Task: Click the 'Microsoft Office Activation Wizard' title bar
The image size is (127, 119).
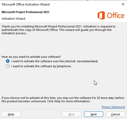Action: click(x=26, y=4)
